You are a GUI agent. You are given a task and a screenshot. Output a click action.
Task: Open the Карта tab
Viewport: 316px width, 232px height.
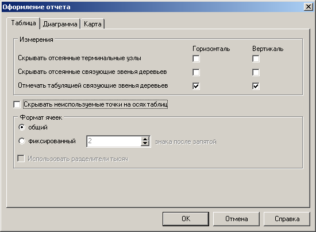93,24
